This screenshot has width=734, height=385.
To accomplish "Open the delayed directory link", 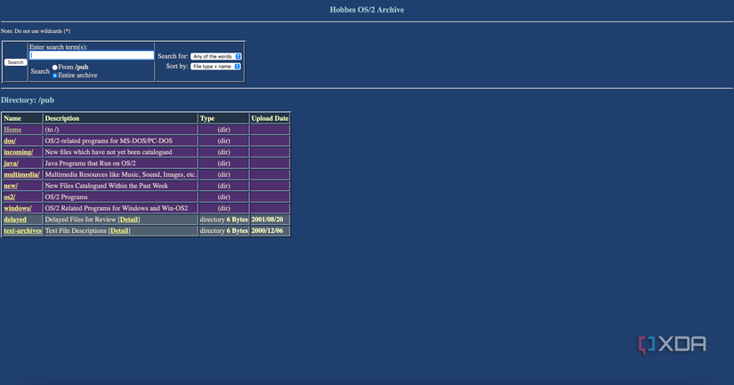I will click(x=15, y=220).
